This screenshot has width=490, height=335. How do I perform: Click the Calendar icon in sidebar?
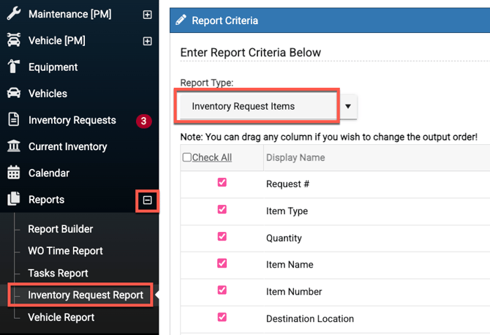click(x=13, y=173)
